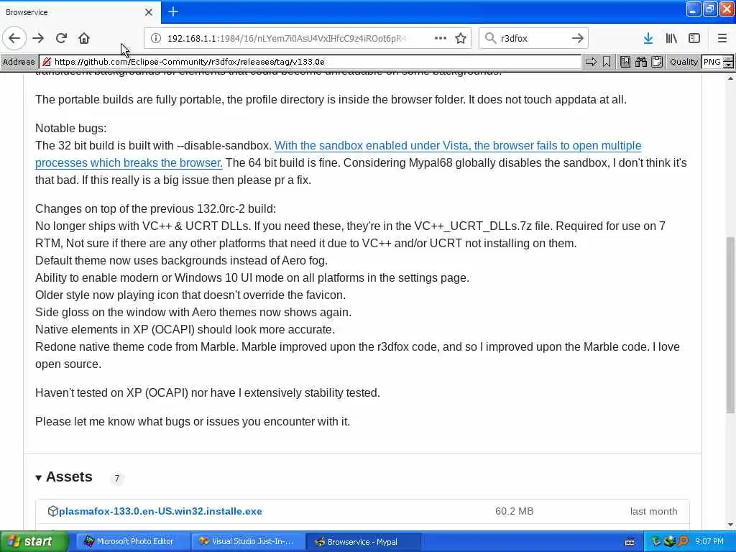Click the orange magnifier tray icon
The image size is (736, 552).
click(x=683, y=542)
